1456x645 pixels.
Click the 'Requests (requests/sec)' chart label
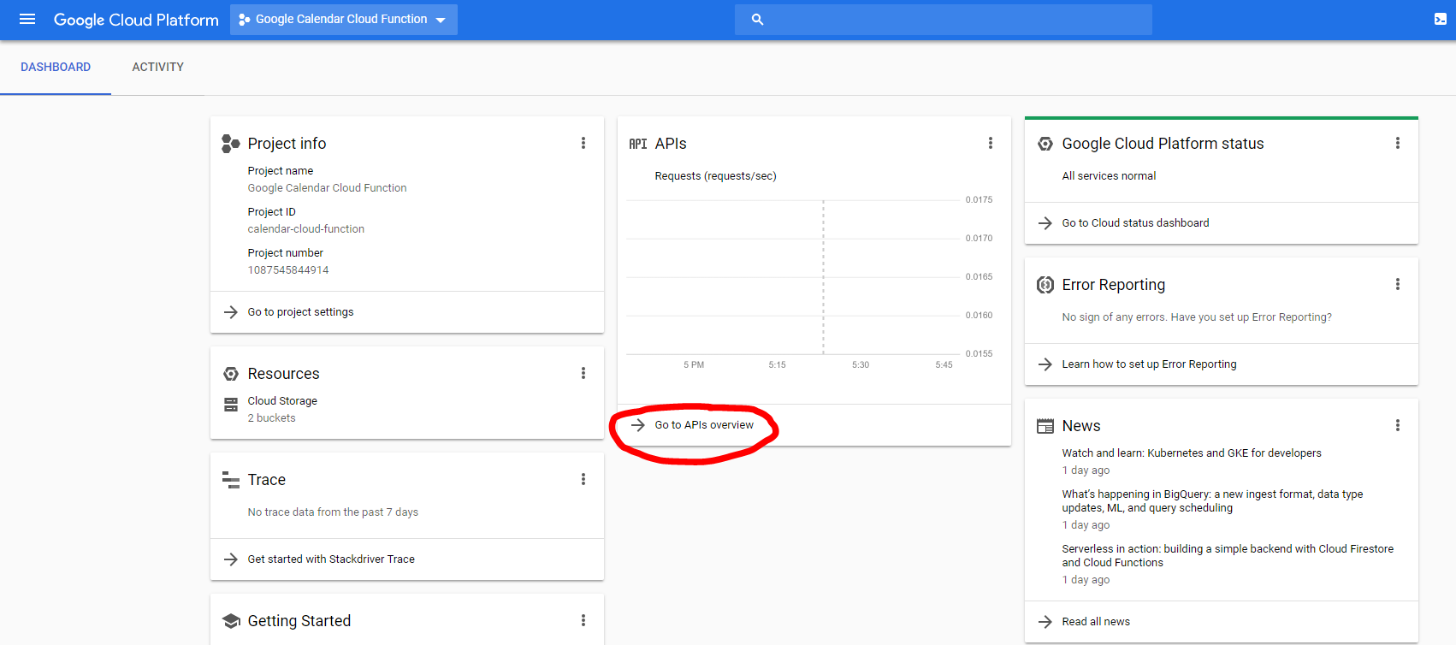[x=716, y=176]
